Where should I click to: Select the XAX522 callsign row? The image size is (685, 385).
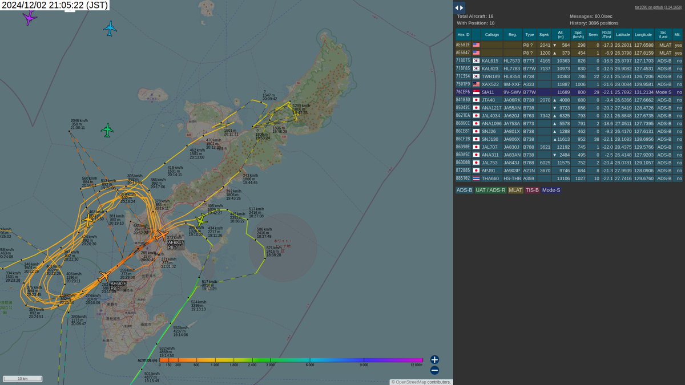click(x=569, y=84)
